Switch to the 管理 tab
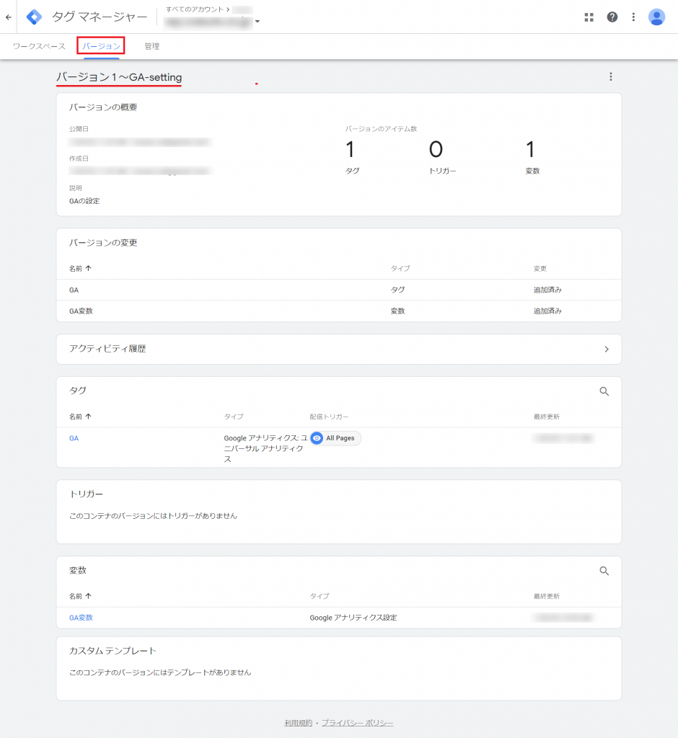 [x=151, y=46]
